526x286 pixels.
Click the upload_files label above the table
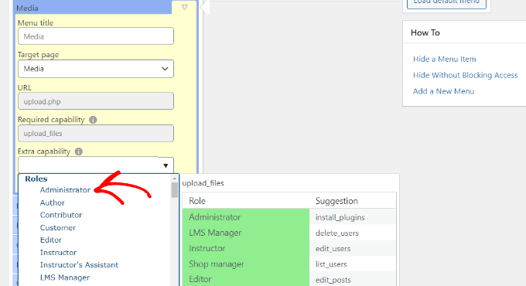click(x=203, y=183)
